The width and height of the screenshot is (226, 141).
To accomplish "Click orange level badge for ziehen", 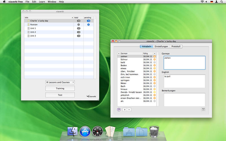I will pos(155,56).
